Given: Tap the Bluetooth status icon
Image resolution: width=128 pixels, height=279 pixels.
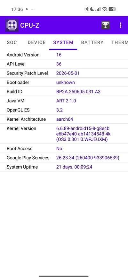Looking at the screenshot, I should [87, 9].
